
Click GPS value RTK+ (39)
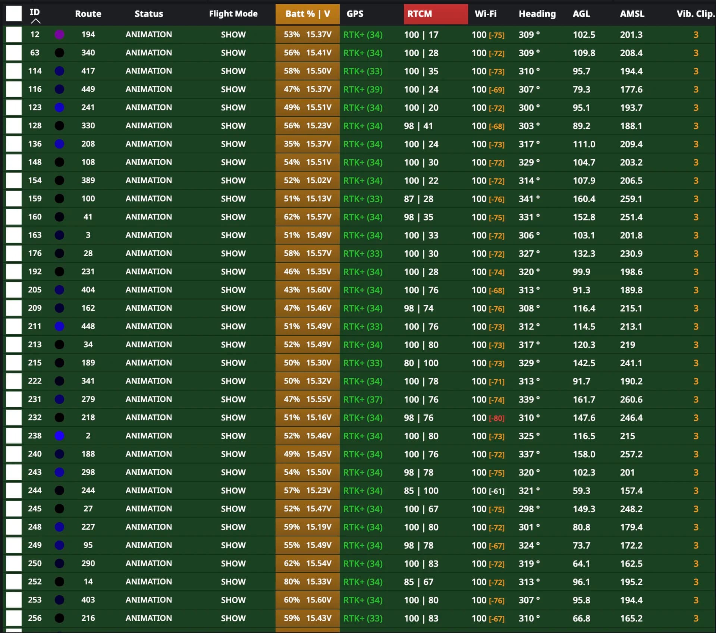click(363, 90)
